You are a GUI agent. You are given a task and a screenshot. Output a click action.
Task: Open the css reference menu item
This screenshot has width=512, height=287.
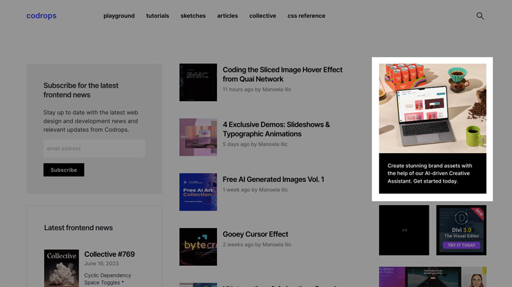(x=307, y=15)
